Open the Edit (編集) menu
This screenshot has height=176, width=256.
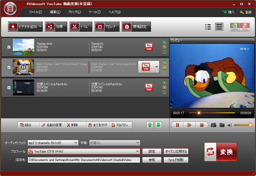click(x=55, y=12)
